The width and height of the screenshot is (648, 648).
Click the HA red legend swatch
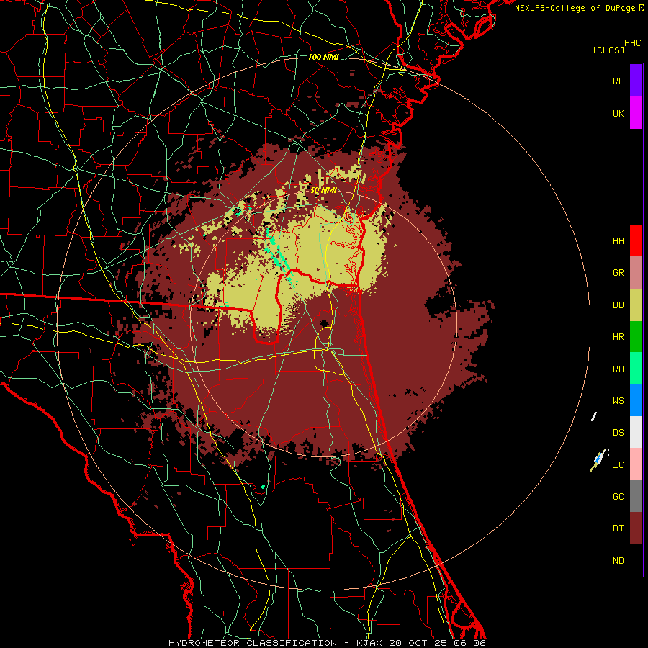click(x=636, y=240)
